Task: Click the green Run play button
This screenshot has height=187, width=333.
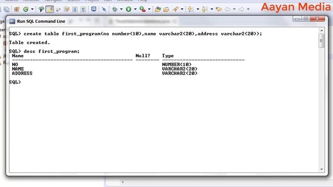Action: point(129,9)
